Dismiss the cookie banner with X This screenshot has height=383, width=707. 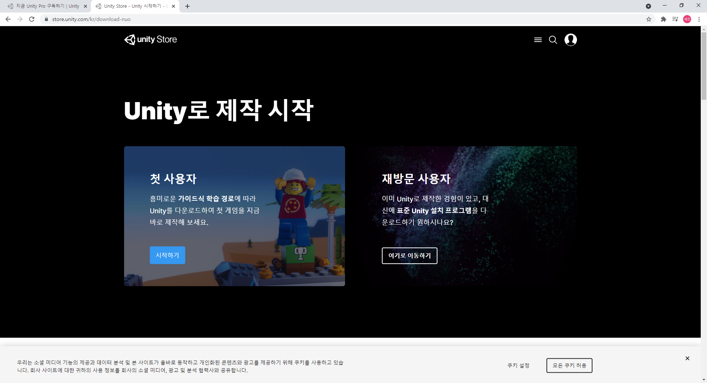[x=687, y=358]
